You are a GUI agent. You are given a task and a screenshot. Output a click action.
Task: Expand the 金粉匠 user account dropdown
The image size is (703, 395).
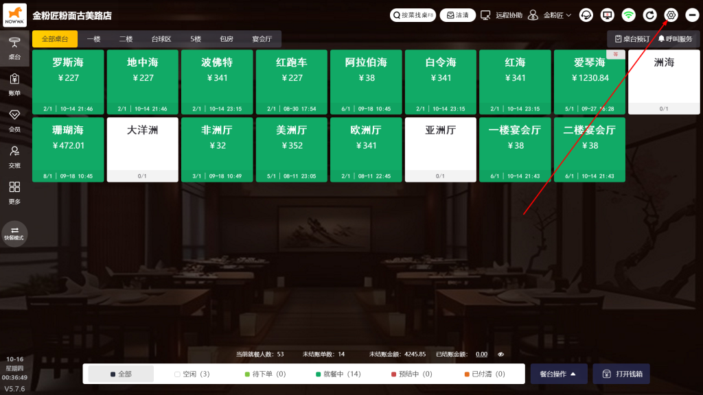point(550,15)
